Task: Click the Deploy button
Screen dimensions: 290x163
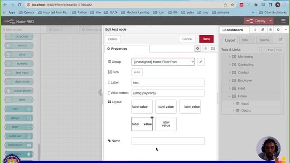Action: [256, 21]
